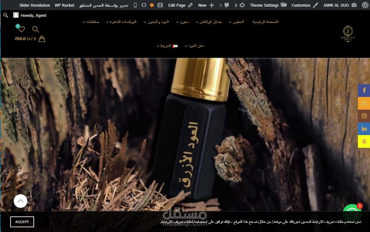The width and height of the screenshot is (370, 232).
Task: Open the JAMR AL OUD dashboard link
Action: coord(340,5)
